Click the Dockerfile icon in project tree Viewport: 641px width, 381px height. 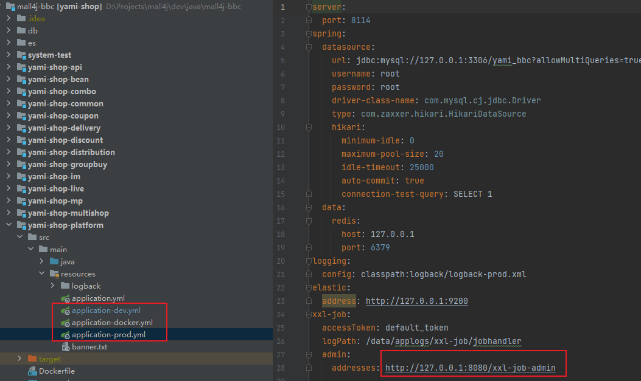33,371
